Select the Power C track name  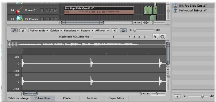[31, 10]
